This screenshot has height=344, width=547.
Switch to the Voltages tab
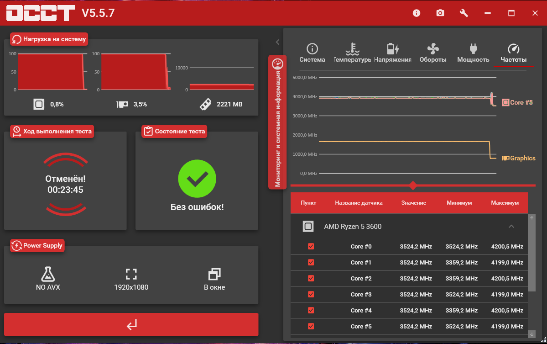[393, 53]
